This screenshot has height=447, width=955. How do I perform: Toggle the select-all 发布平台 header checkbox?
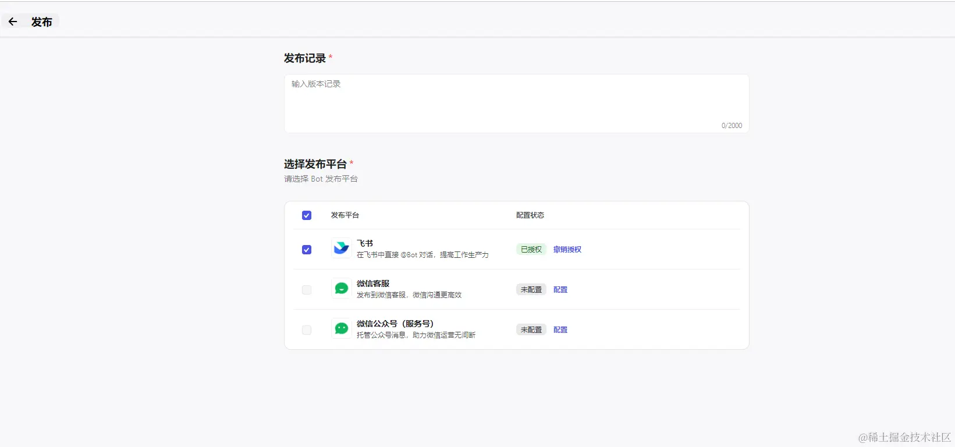(x=307, y=215)
